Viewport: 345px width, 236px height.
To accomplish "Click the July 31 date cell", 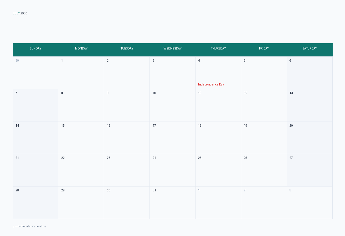I will 172,203.
